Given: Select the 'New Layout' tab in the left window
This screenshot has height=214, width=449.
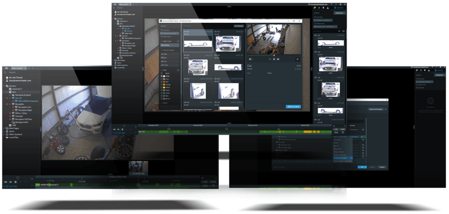Looking at the screenshot, I should [x=19, y=69].
